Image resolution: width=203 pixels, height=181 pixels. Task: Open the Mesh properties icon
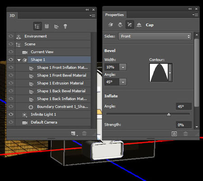(111, 25)
